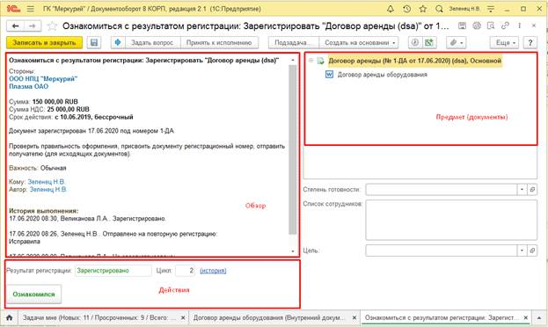Open the history clock icon in title bar
The width and height of the screenshot is (548, 327).
click(x=406, y=9)
